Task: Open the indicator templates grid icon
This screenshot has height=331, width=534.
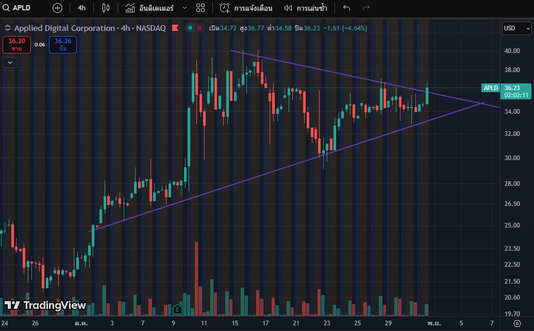Action: tap(201, 8)
